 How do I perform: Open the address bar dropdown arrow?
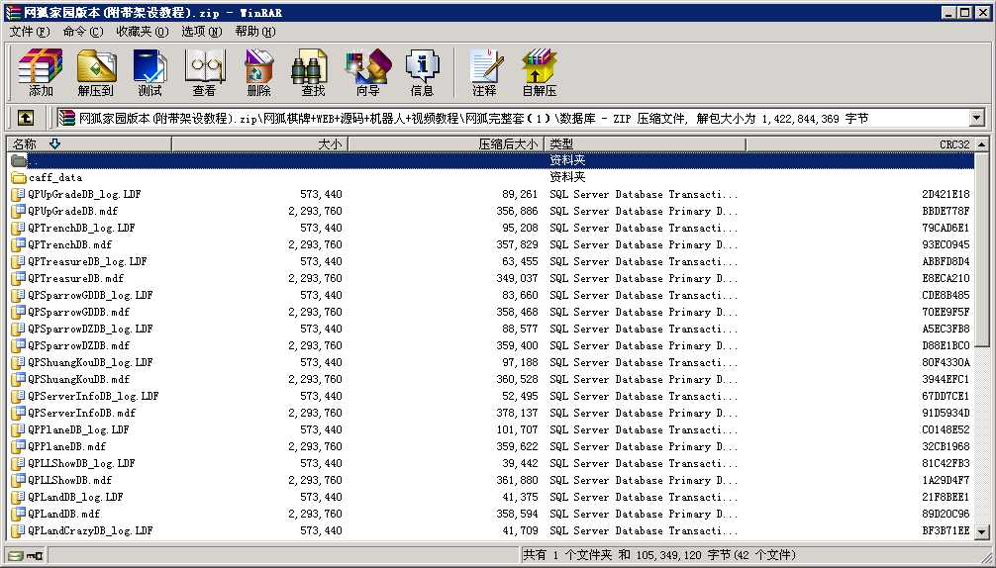coord(977,118)
